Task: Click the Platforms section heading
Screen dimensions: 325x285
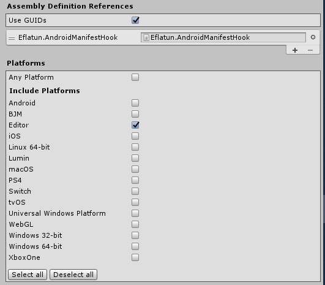Action: pos(26,63)
